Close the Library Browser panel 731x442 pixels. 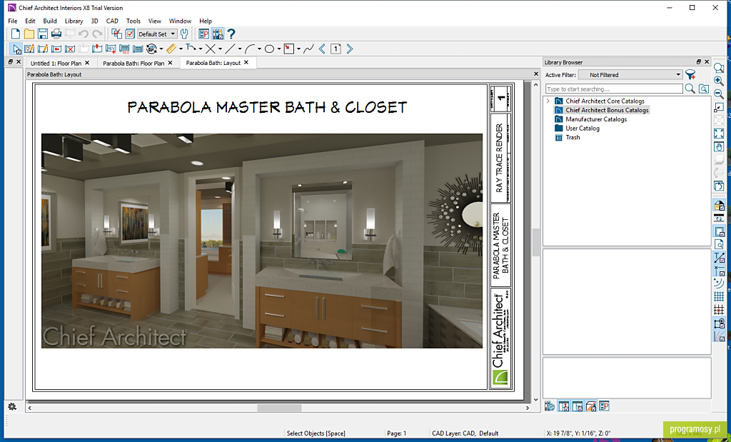pos(707,62)
